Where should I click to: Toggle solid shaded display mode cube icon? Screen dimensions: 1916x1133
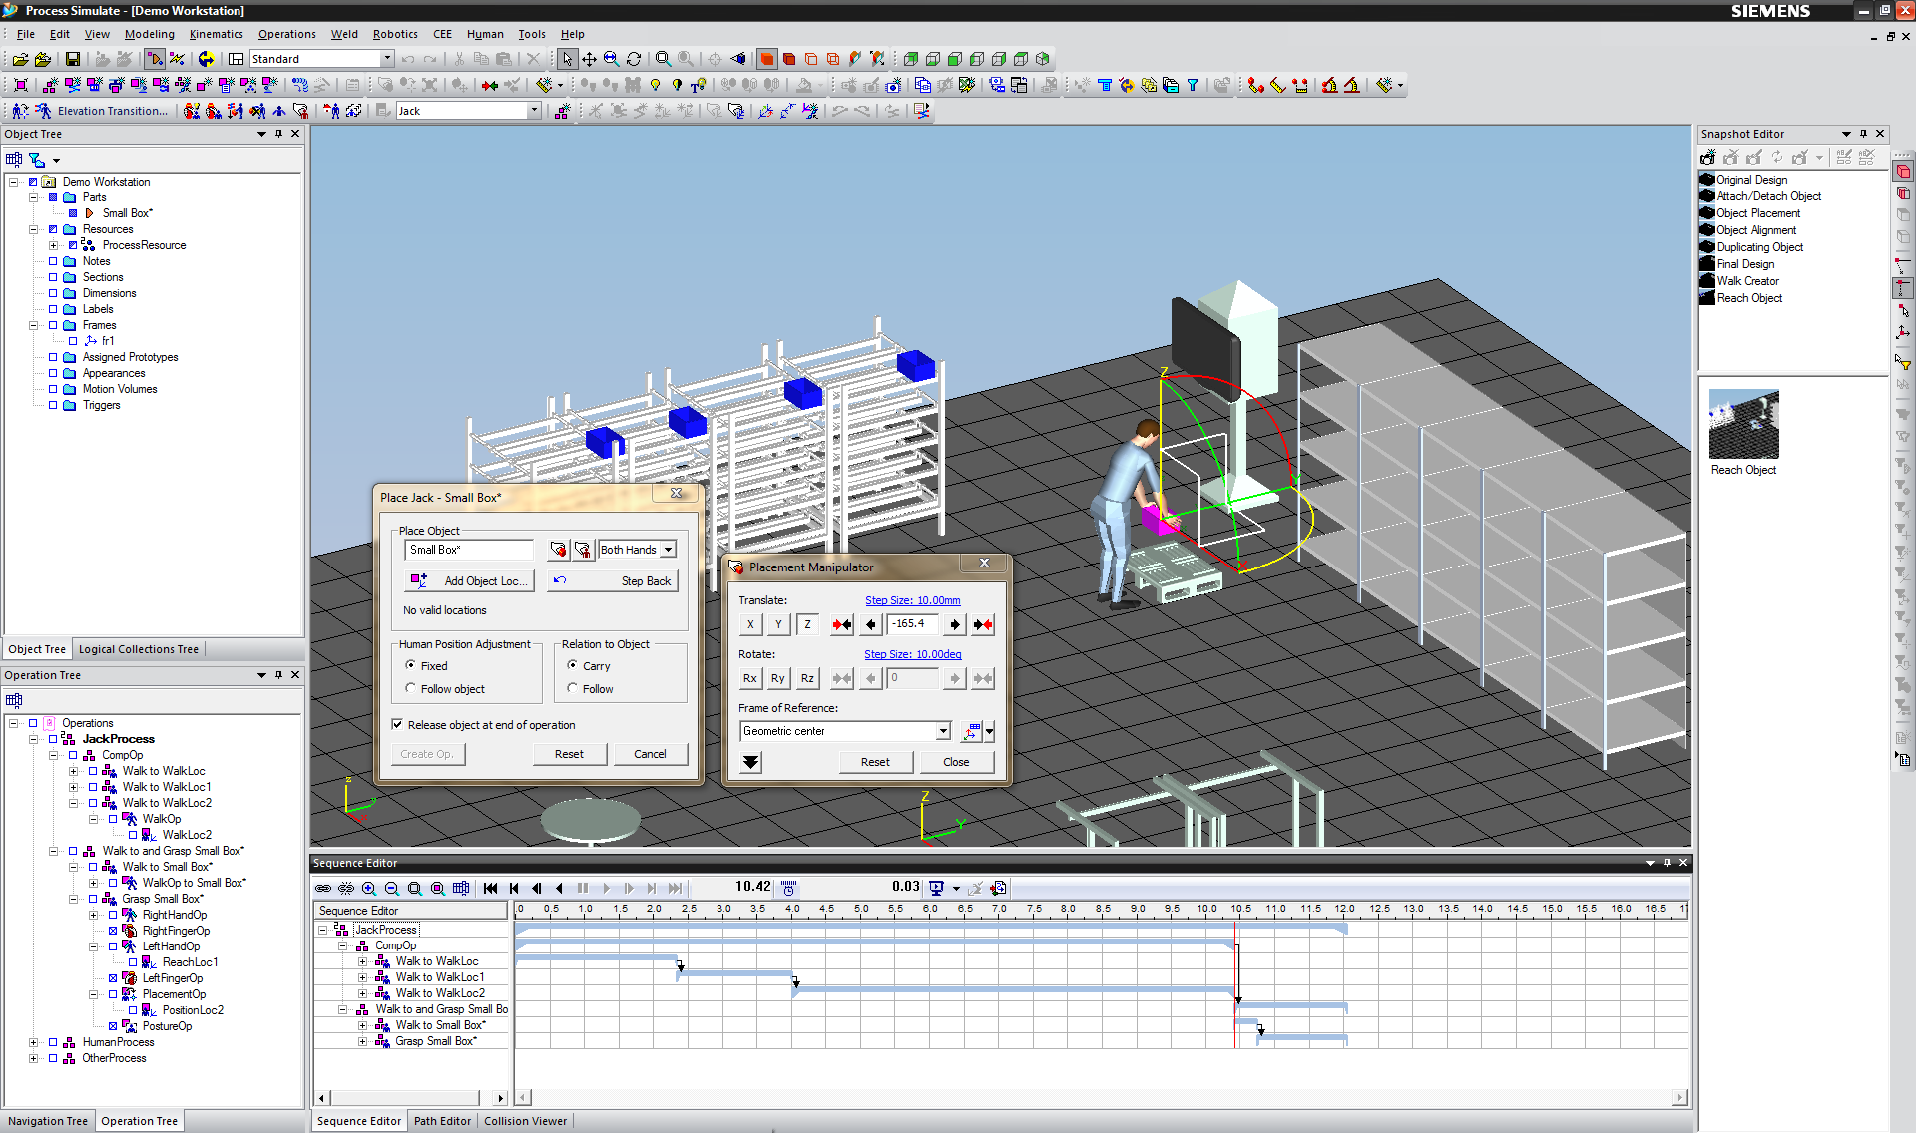coord(766,60)
